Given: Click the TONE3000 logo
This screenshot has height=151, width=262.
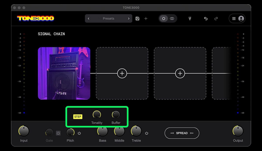Looking at the screenshot, I should point(36,18).
